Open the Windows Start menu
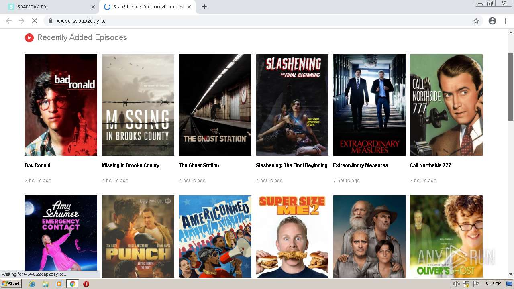The width and height of the screenshot is (514, 289). (11, 284)
